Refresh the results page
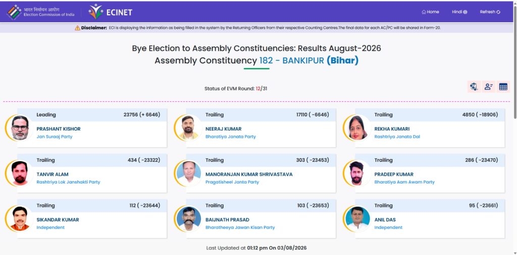 (x=490, y=12)
